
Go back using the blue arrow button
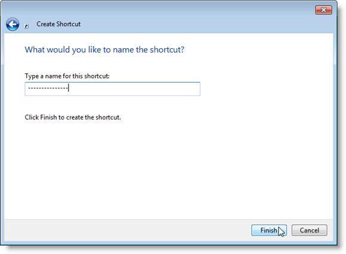click(13, 24)
